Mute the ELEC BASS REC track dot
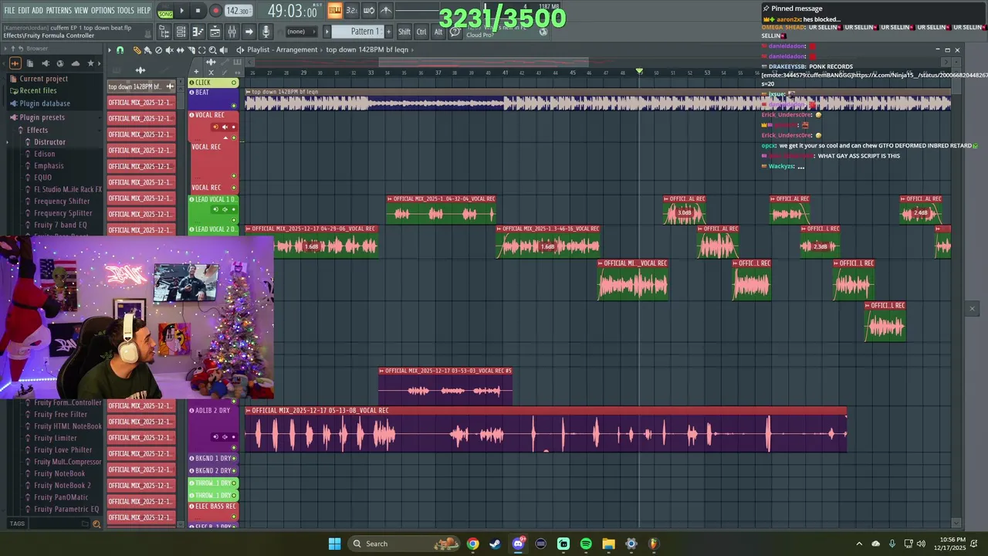The height and width of the screenshot is (556, 988). coord(234,517)
